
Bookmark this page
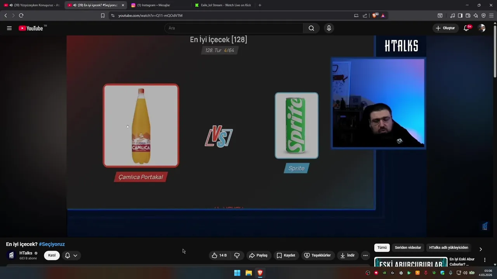(x=103, y=15)
